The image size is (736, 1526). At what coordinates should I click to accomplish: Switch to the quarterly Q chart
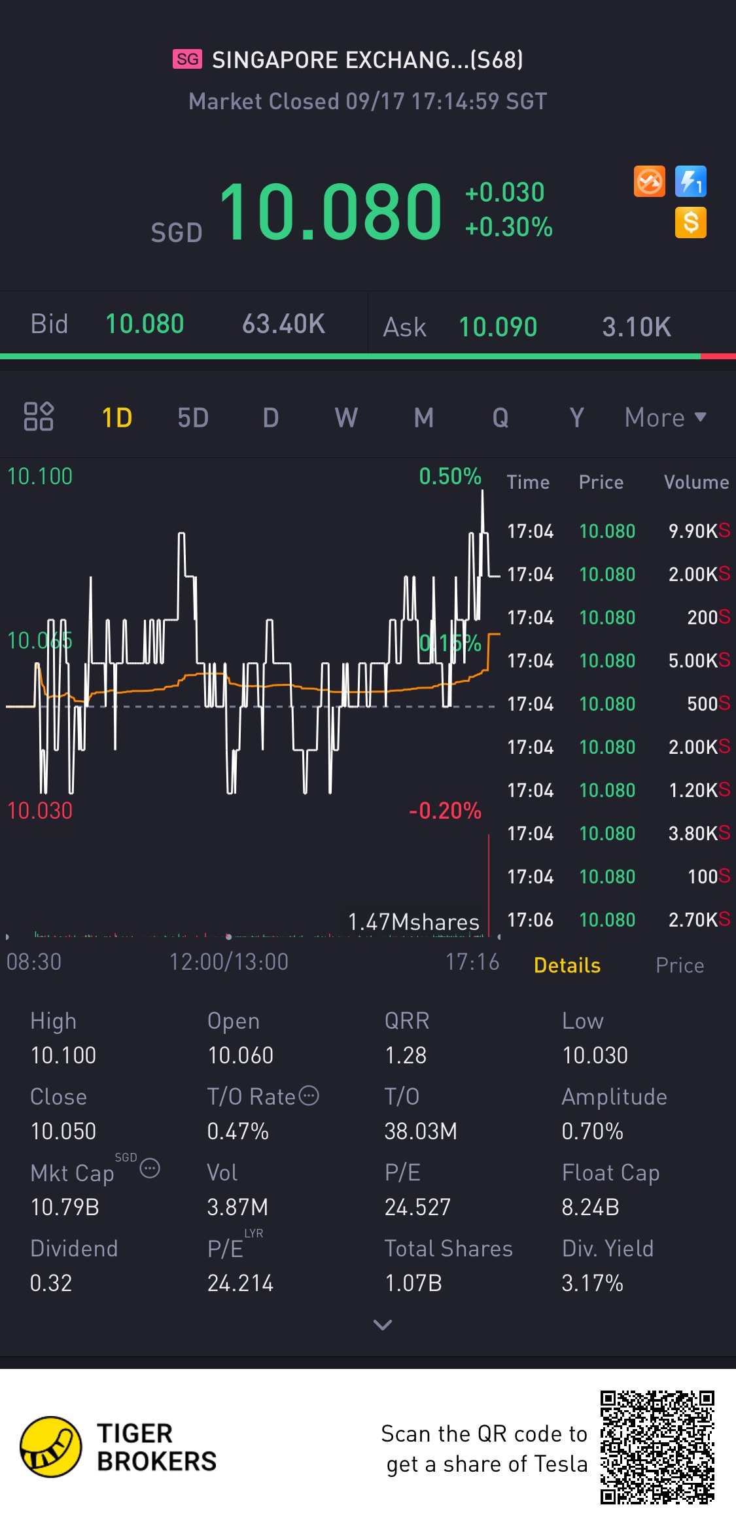point(500,417)
